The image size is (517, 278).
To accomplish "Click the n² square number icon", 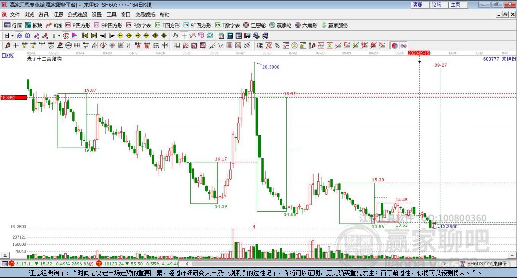I will [x=86, y=46].
